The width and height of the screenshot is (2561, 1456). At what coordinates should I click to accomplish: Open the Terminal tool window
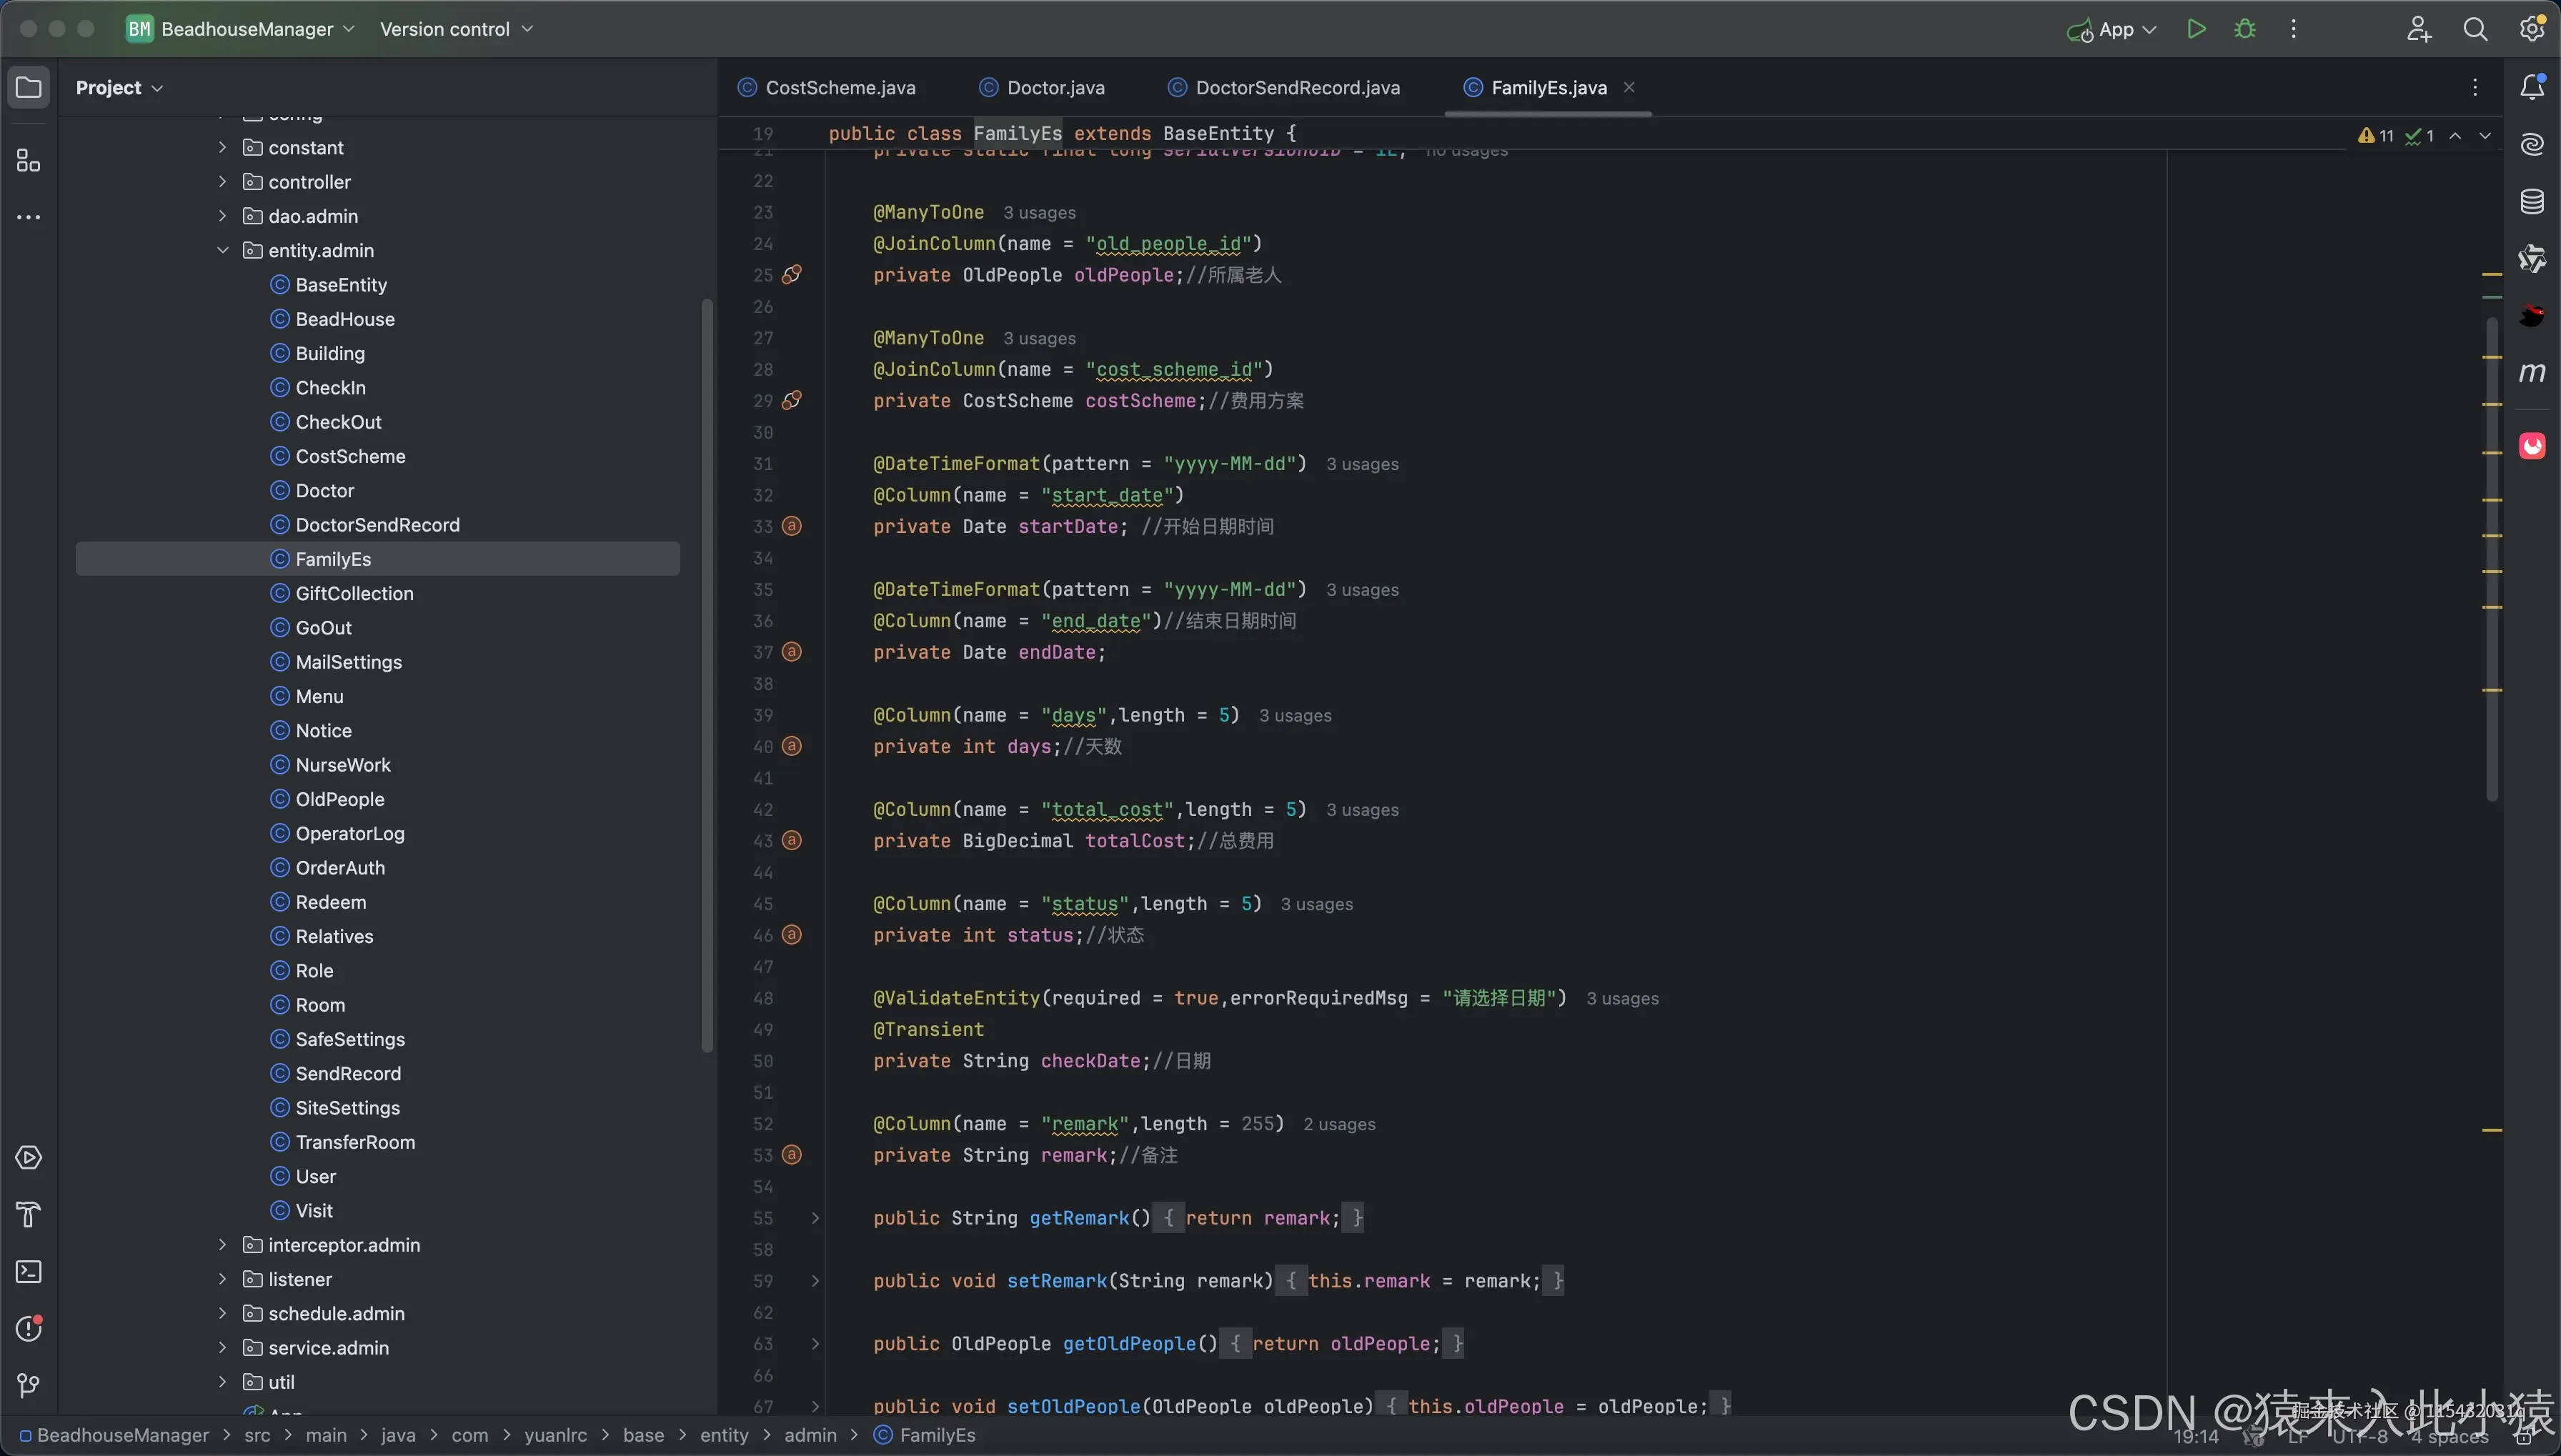29,1272
